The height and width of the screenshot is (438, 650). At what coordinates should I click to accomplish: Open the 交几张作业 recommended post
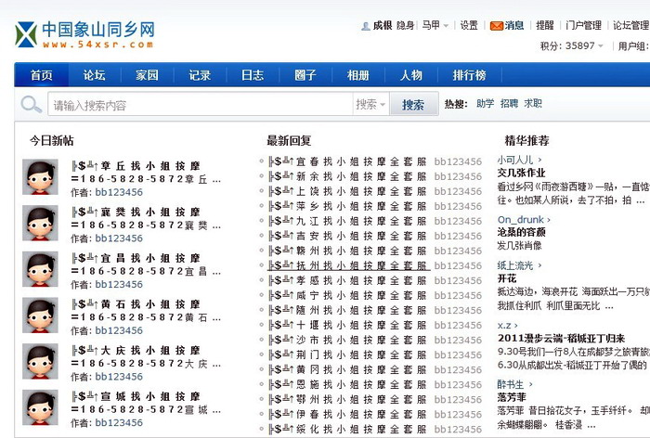coord(521,173)
